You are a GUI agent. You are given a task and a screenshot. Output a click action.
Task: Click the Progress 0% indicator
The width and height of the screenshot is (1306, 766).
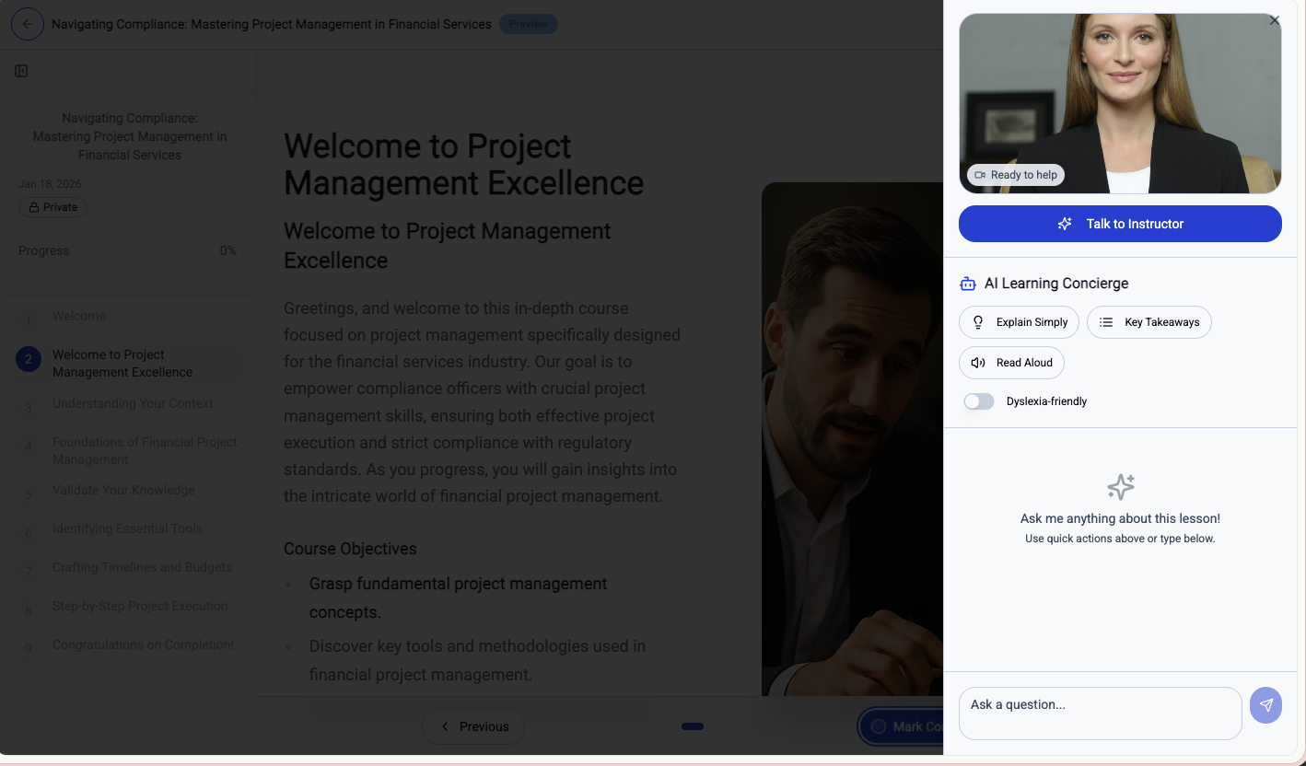[127, 250]
